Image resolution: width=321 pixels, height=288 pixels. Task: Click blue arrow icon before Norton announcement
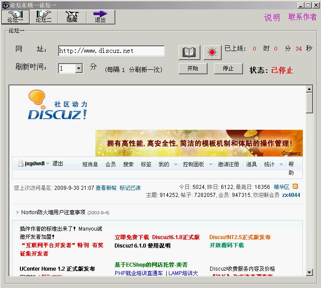click(18, 212)
